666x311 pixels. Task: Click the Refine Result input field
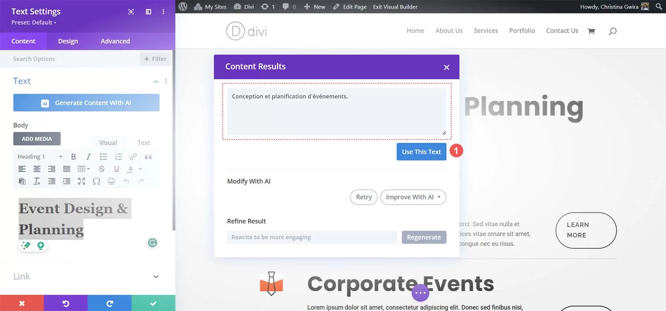[312, 237]
